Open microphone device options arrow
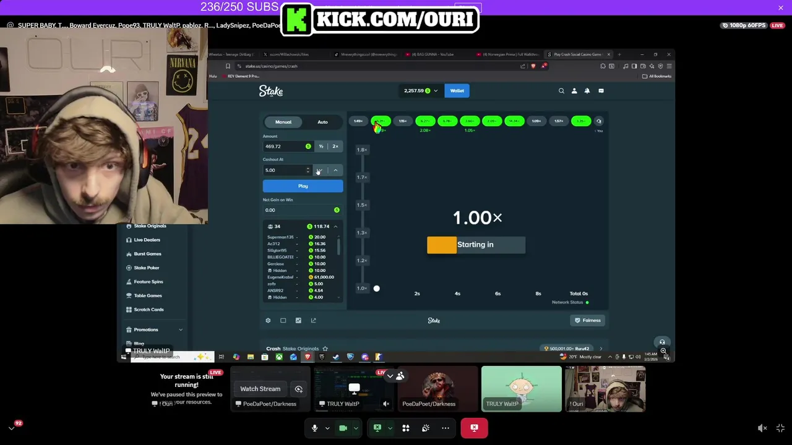 327,428
